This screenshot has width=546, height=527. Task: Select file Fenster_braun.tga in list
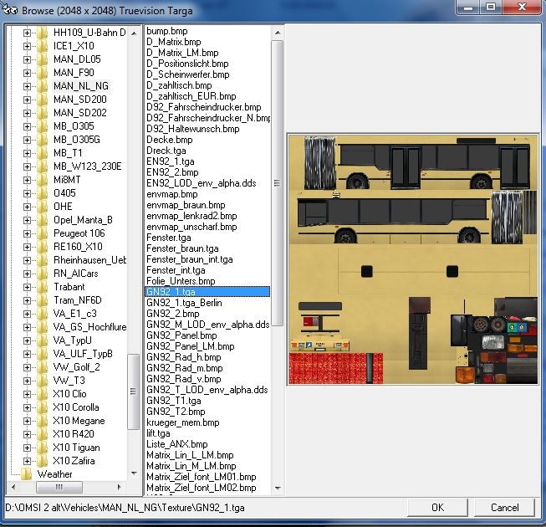click(181, 248)
